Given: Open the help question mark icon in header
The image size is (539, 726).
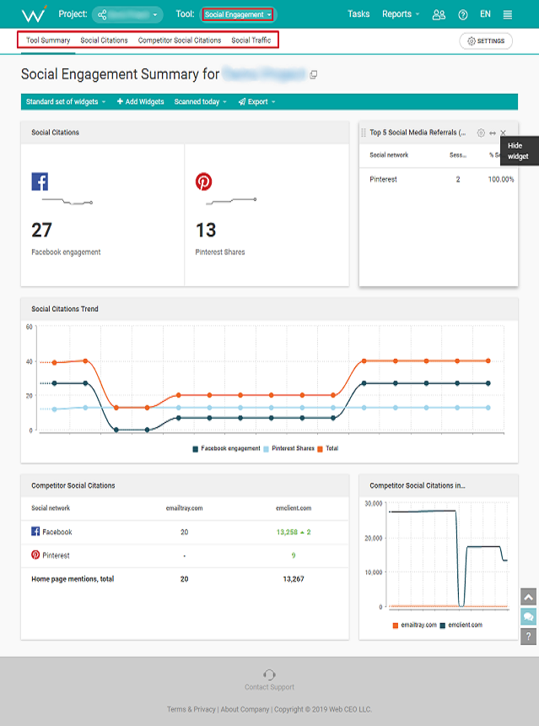Looking at the screenshot, I should [462, 14].
